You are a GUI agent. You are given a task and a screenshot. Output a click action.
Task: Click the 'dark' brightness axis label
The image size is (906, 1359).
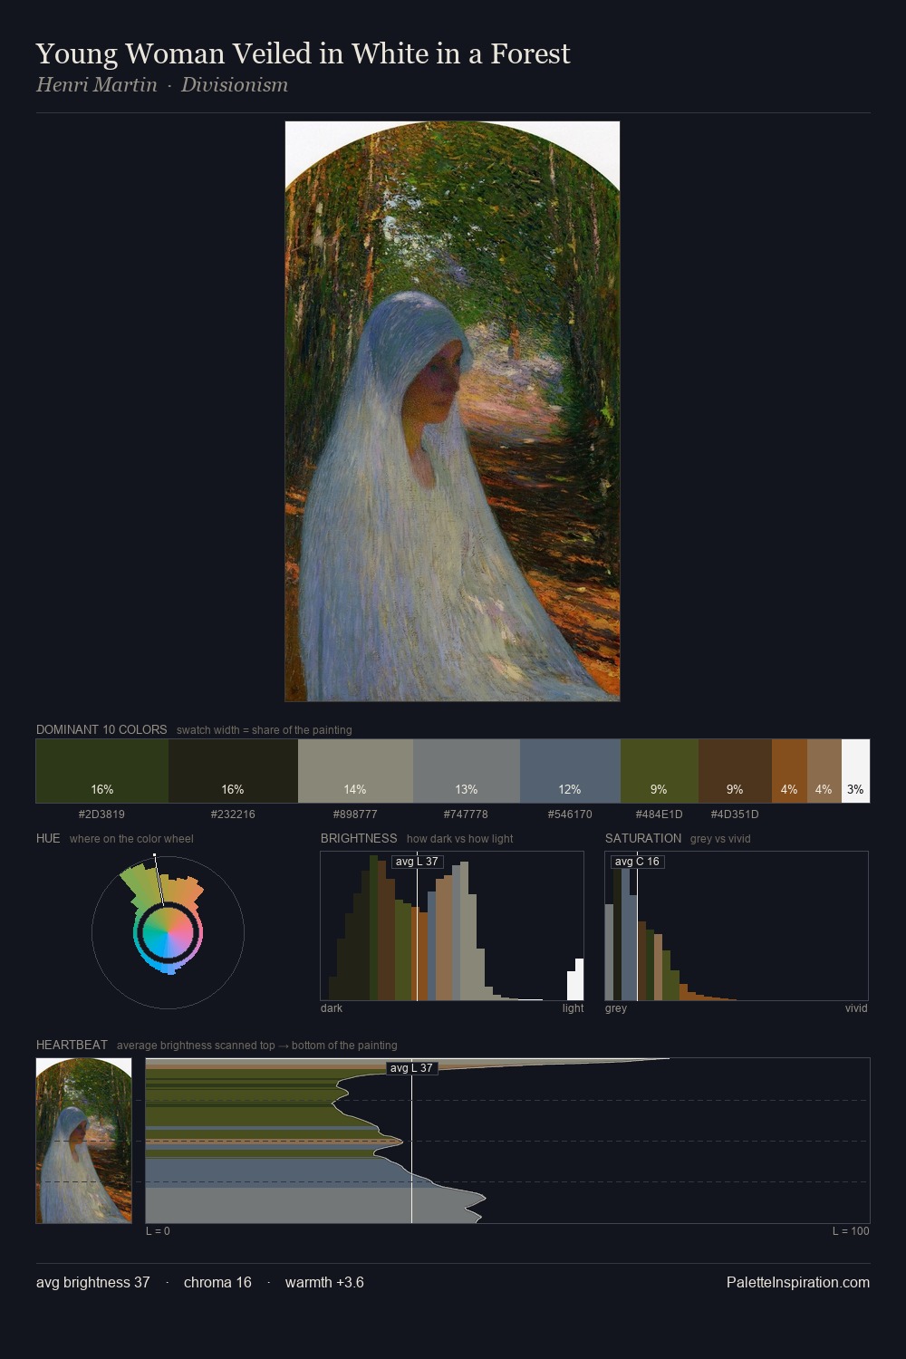click(332, 1008)
